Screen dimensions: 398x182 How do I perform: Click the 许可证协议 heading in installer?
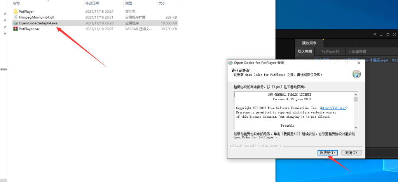pyautogui.click(x=240, y=70)
